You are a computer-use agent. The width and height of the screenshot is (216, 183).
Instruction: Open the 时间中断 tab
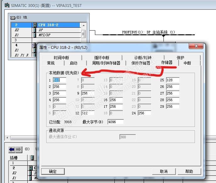pos(61,58)
